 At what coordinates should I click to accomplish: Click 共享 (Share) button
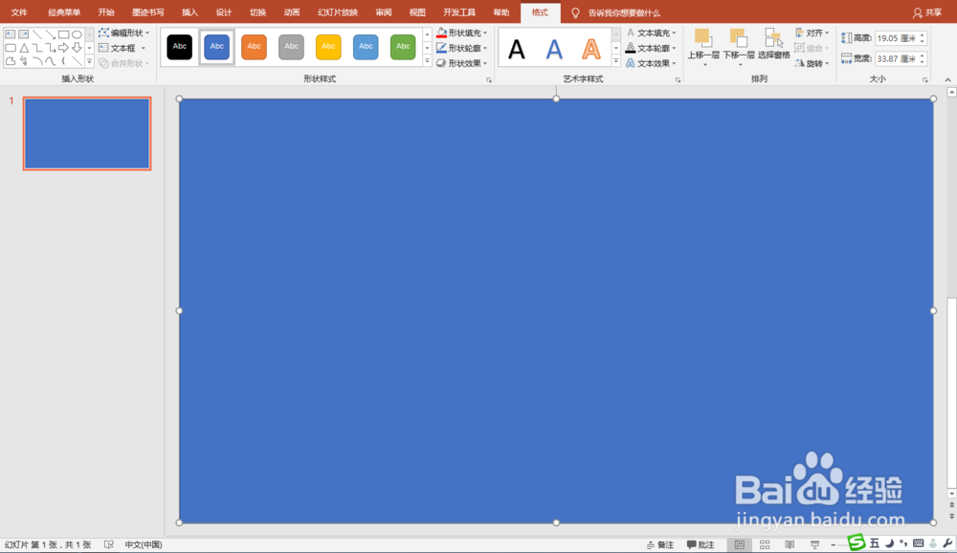tap(927, 12)
